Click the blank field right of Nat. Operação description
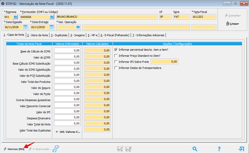This screenshot has height=154, width=249. coord(204,27)
